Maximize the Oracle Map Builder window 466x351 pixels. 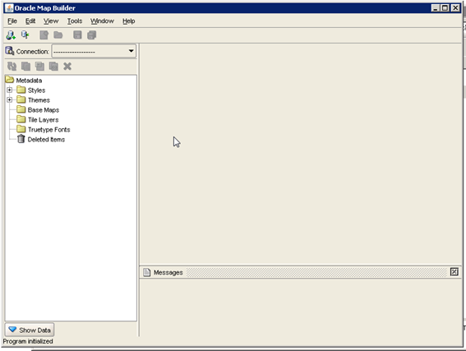pyautogui.click(x=445, y=8)
